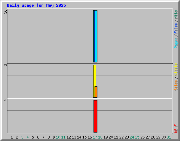Click the cyan Pages bar for day 17

tap(96, 36)
